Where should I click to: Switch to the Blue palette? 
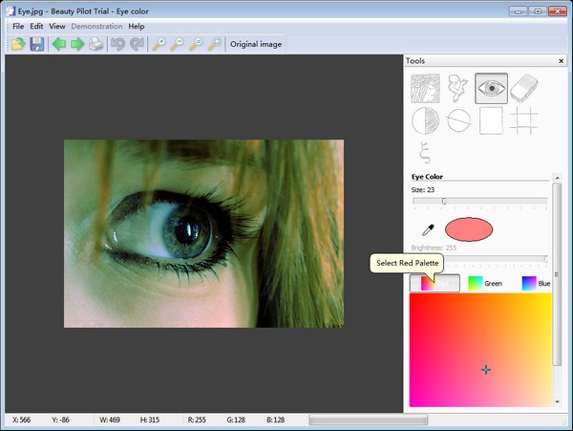535,283
